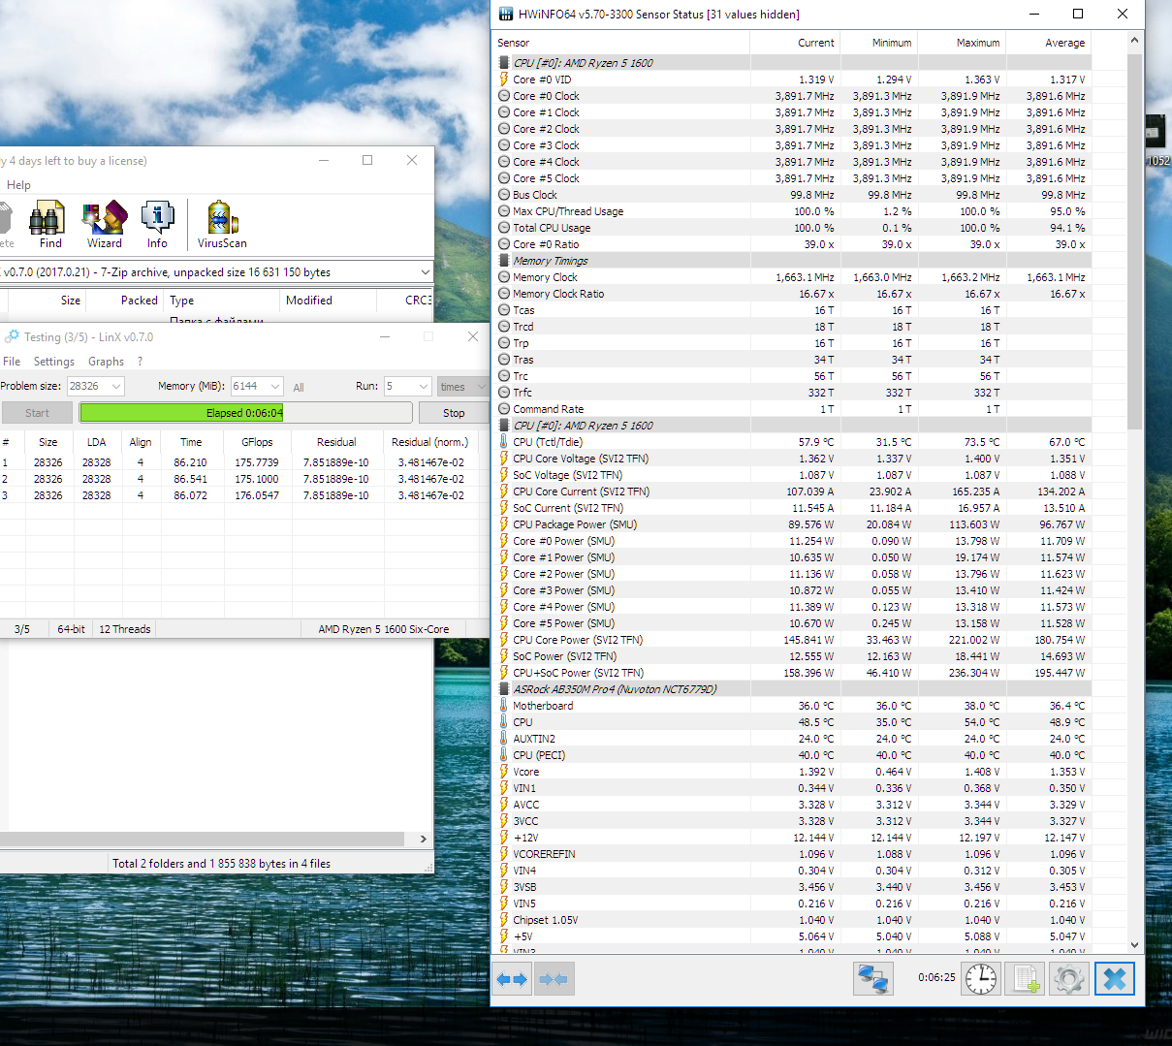Viewport: 1172px width, 1046px height.
Task: Open the remote network monitors icon in HWiNFO
Action: pos(872,979)
